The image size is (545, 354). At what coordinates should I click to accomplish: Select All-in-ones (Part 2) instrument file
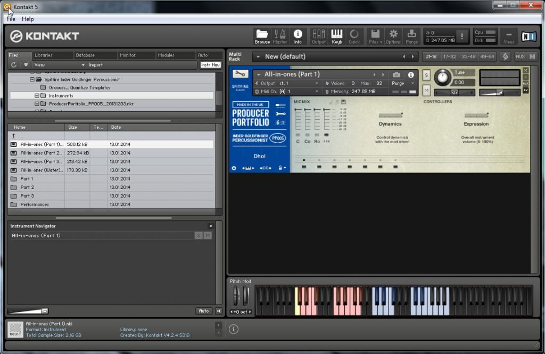coord(111,153)
